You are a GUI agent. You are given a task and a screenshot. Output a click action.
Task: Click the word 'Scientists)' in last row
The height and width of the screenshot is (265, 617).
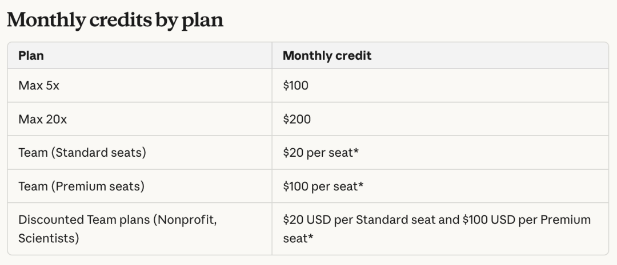(49, 238)
